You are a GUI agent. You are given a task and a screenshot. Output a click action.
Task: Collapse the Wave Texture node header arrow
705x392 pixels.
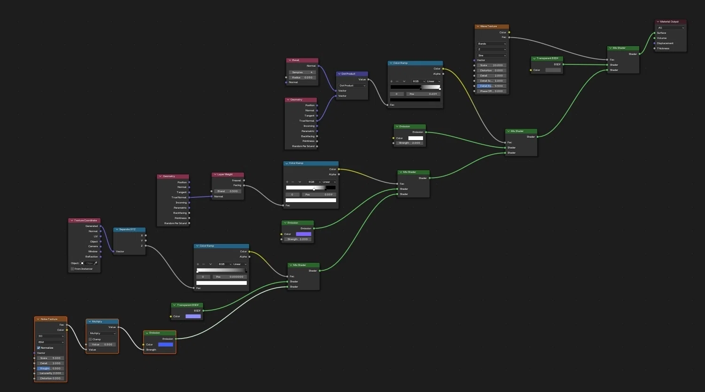pos(478,27)
